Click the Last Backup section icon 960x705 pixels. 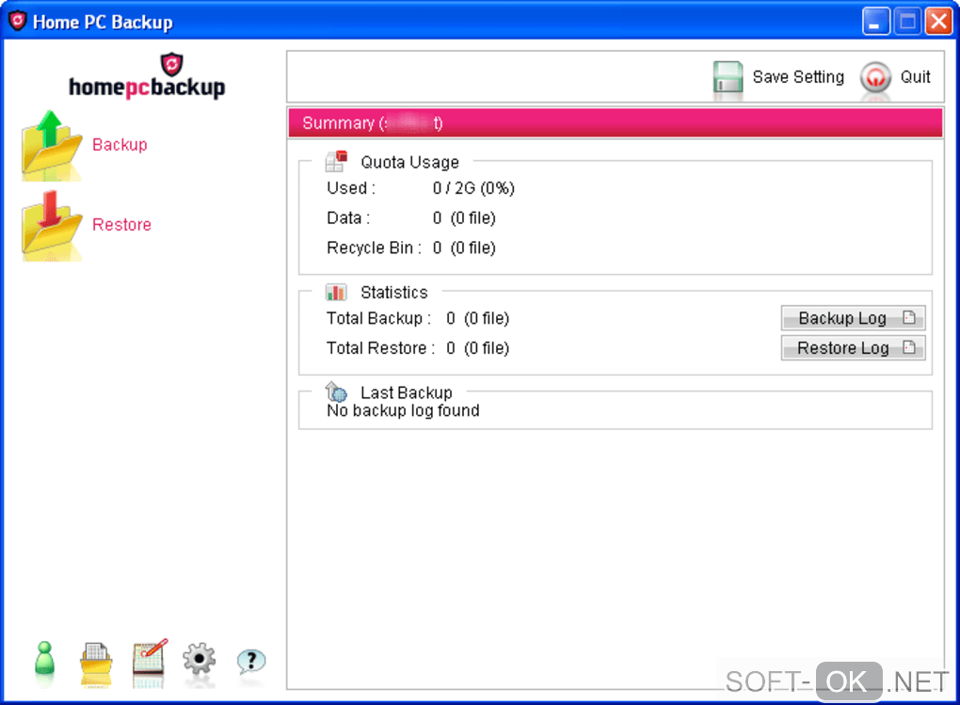(336, 391)
